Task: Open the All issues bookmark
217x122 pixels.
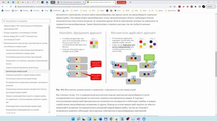Action: [x=35, y=11]
